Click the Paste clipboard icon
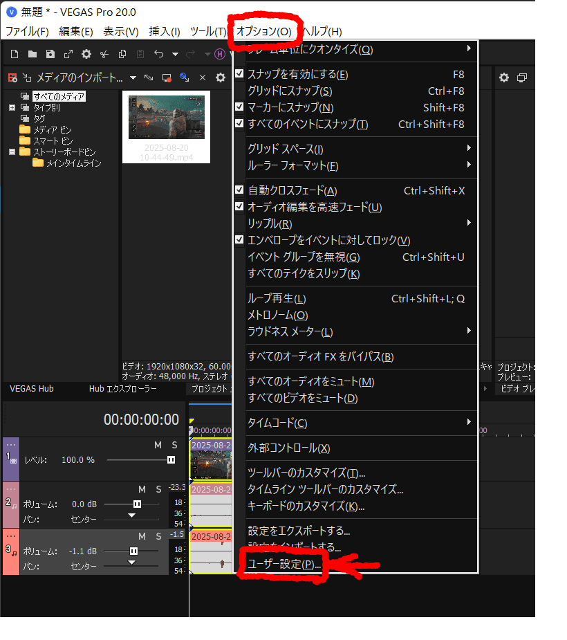Viewport: 567px width, 640px height. (140, 54)
